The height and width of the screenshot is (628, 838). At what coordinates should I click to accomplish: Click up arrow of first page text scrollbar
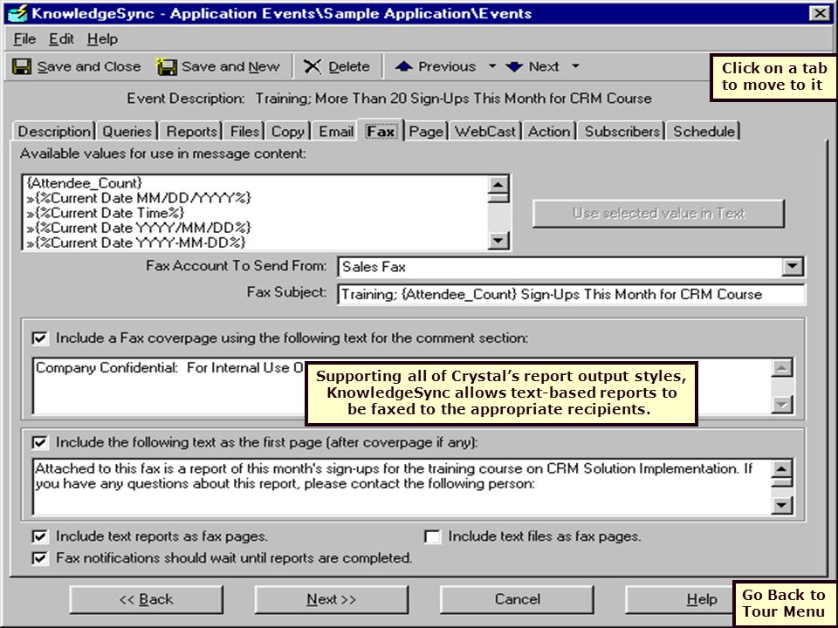[x=782, y=469]
